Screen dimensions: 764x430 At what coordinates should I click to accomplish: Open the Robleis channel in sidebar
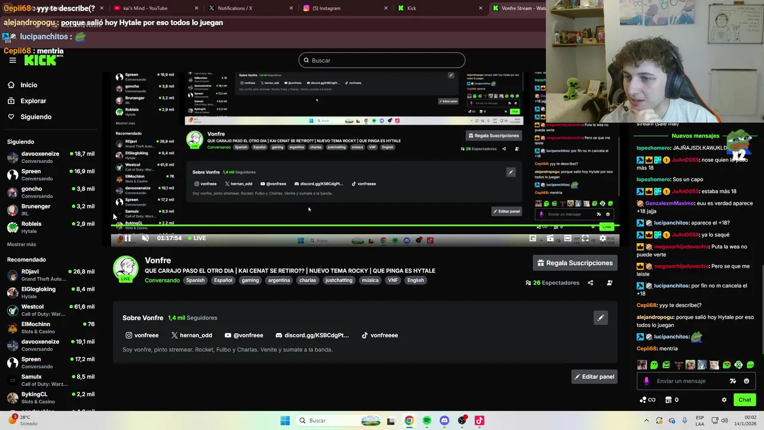[51, 227]
